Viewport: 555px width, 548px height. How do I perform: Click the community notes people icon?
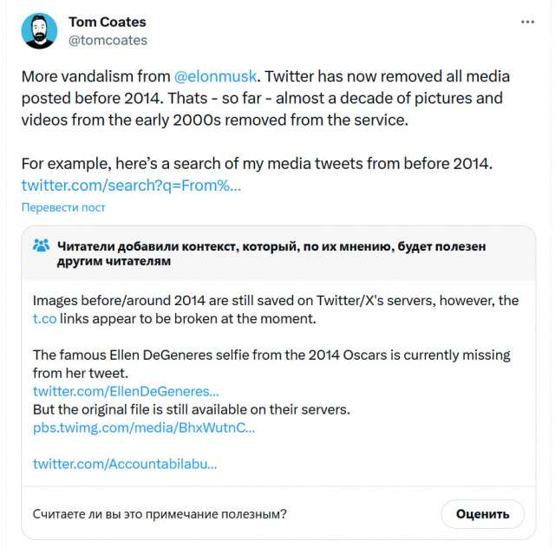click(x=41, y=245)
